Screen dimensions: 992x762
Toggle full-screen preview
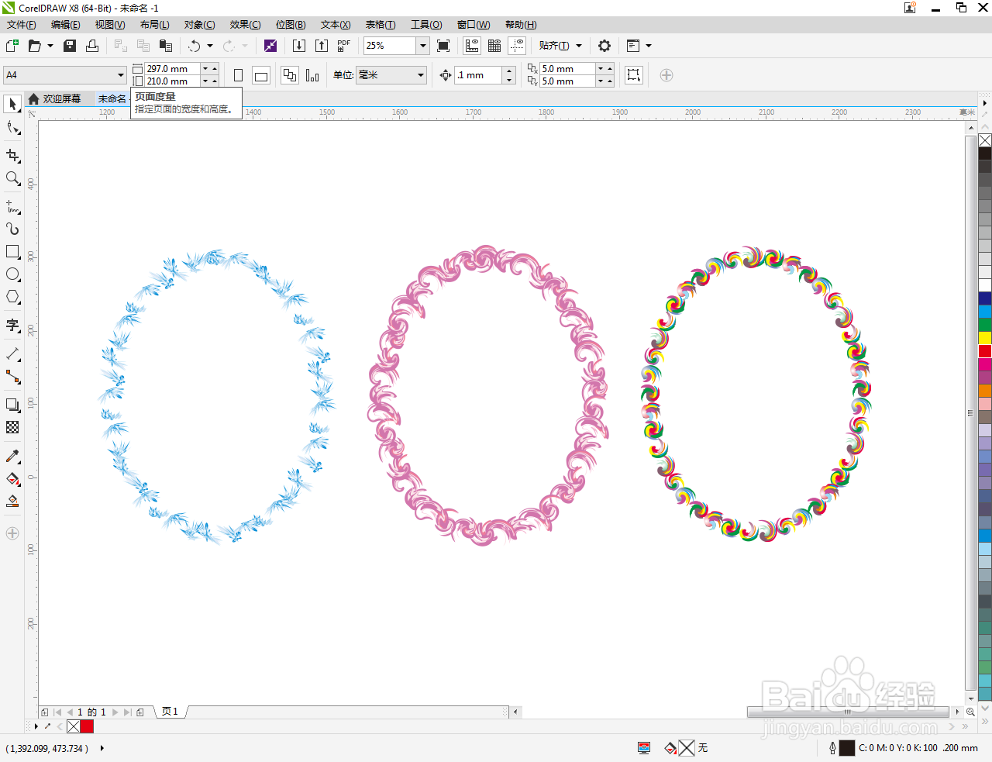(x=443, y=46)
